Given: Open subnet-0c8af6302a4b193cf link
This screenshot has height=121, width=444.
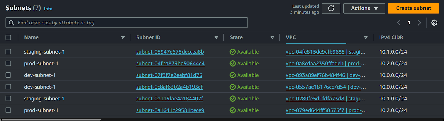Looking at the screenshot, I should pyautogui.click(x=169, y=87).
